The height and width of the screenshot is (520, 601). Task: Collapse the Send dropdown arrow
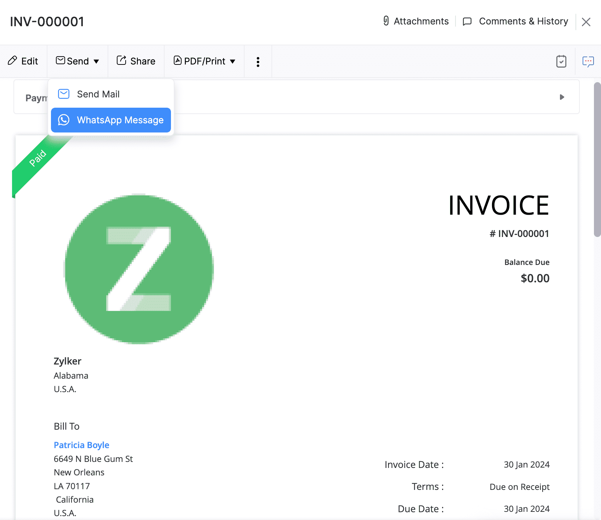tap(96, 62)
